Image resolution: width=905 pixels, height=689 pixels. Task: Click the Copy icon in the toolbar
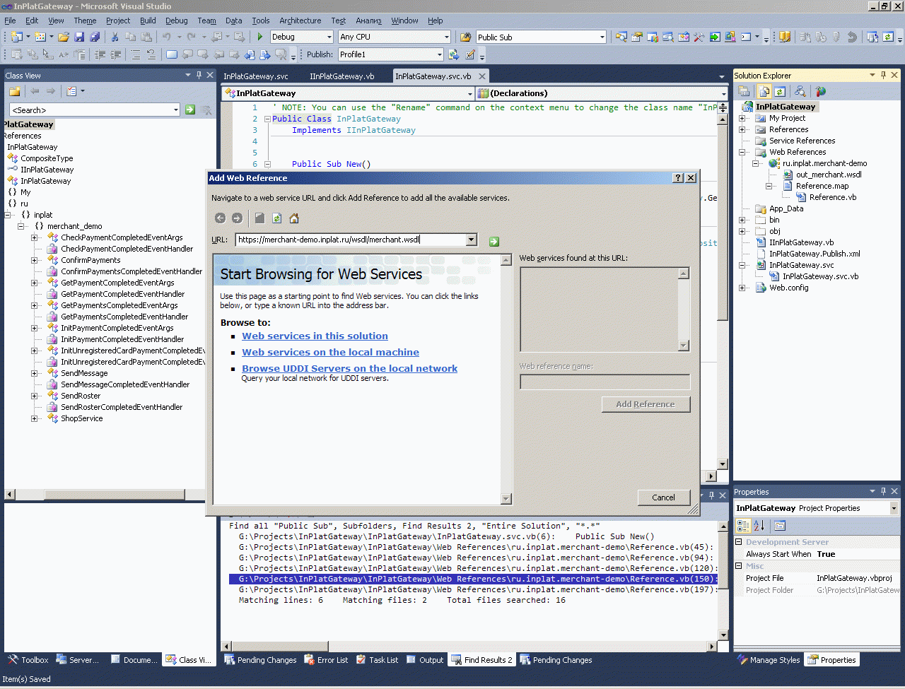pyautogui.click(x=131, y=37)
